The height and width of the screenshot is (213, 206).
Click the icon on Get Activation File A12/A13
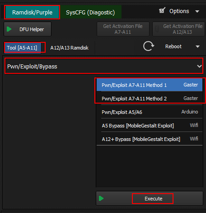157,29
